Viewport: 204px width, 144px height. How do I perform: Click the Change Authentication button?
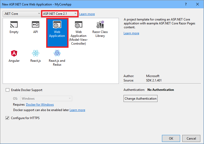point(140,99)
